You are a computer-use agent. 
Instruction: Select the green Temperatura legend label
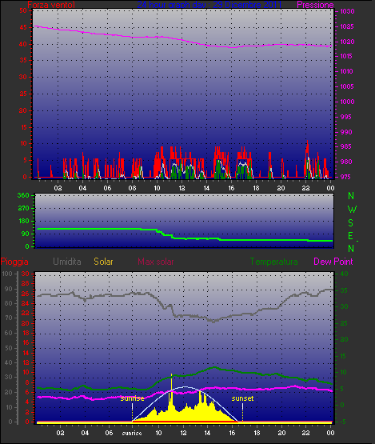coord(273,262)
